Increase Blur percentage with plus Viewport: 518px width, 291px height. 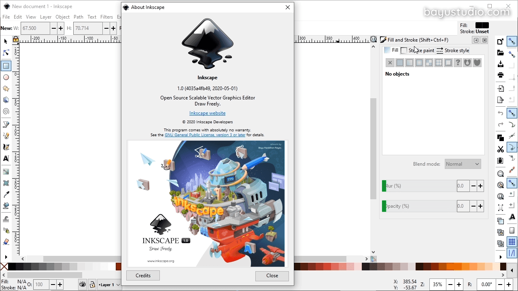point(480,186)
